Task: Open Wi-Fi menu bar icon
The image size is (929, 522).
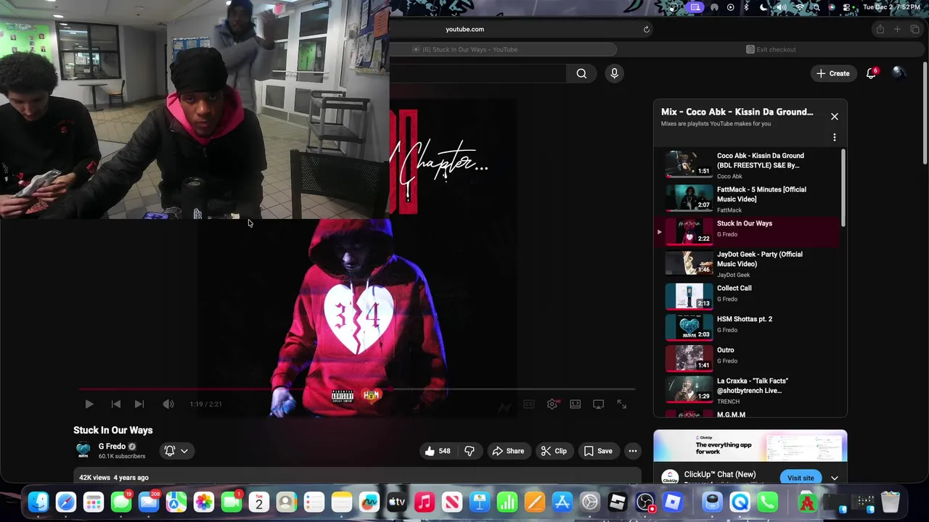Action: (x=800, y=7)
